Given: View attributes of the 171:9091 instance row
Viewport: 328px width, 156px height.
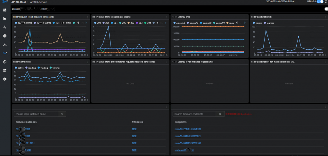Looking at the screenshot, I should [x=134, y=143].
